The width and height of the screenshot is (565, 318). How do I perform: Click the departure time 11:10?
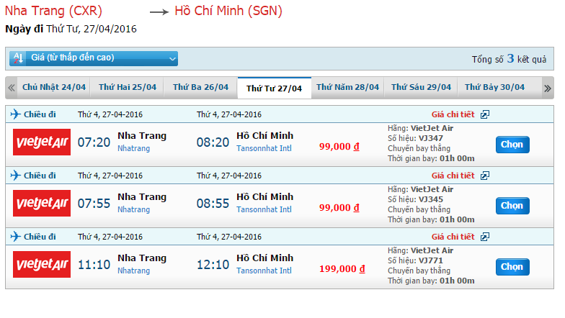click(94, 265)
